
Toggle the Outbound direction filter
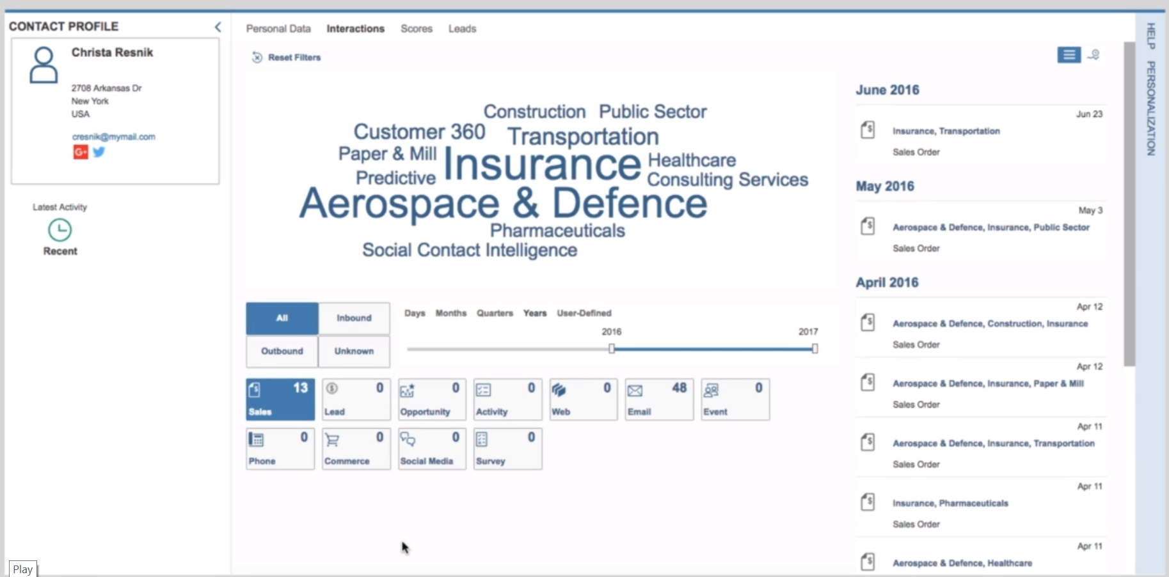282,351
